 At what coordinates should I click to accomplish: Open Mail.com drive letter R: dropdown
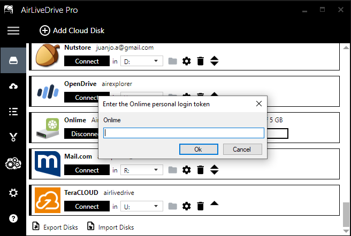point(142,170)
